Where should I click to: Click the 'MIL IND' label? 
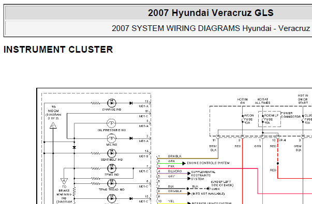(112, 145)
